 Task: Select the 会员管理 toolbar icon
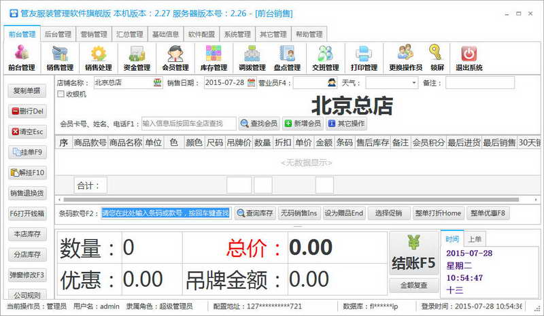point(175,58)
